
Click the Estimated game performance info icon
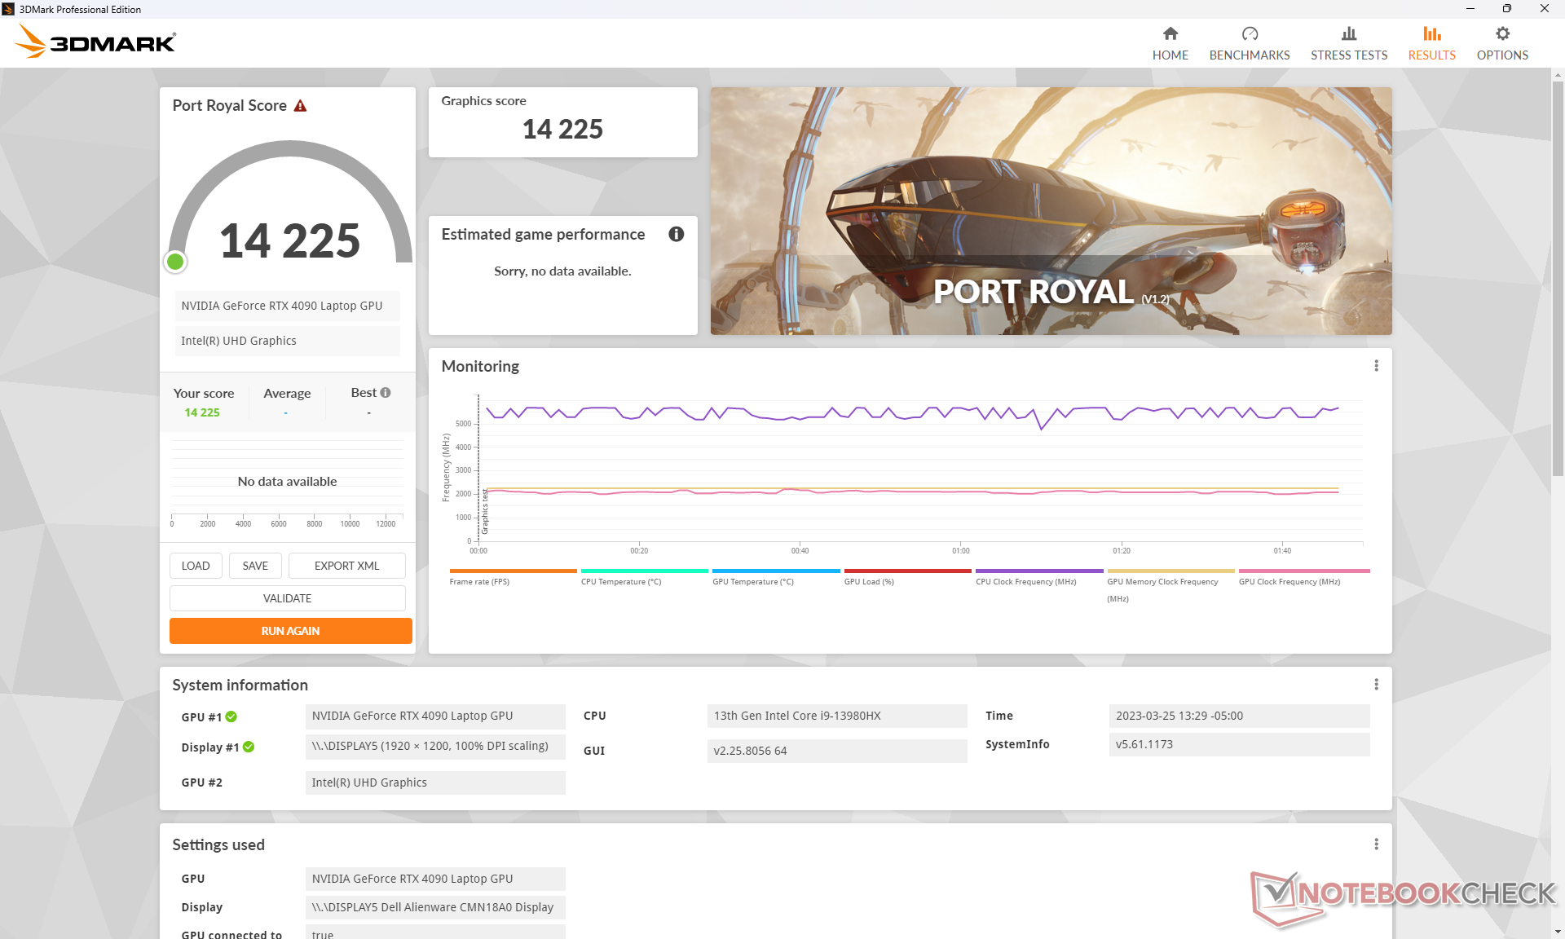point(676,235)
